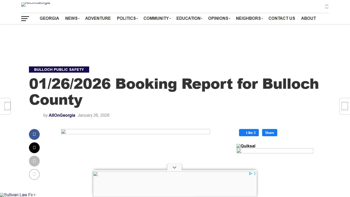Toggle the Like button to like the article
350x197 pixels.
(x=249, y=133)
